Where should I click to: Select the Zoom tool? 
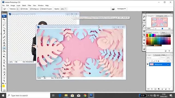coord(4,81)
